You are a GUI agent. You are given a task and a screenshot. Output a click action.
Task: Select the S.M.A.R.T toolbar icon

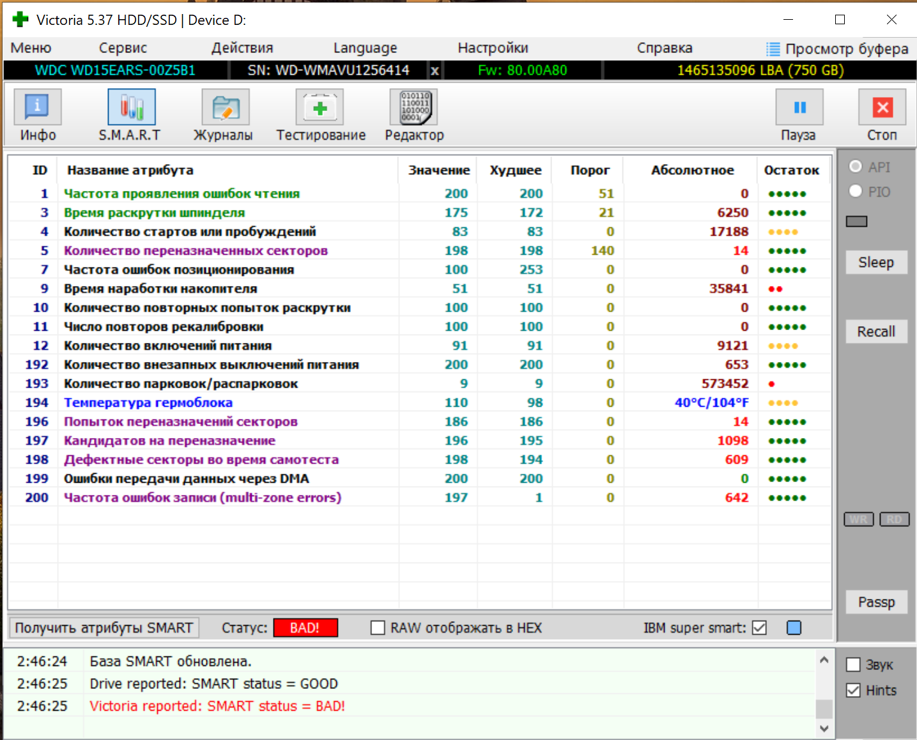pyautogui.click(x=131, y=107)
